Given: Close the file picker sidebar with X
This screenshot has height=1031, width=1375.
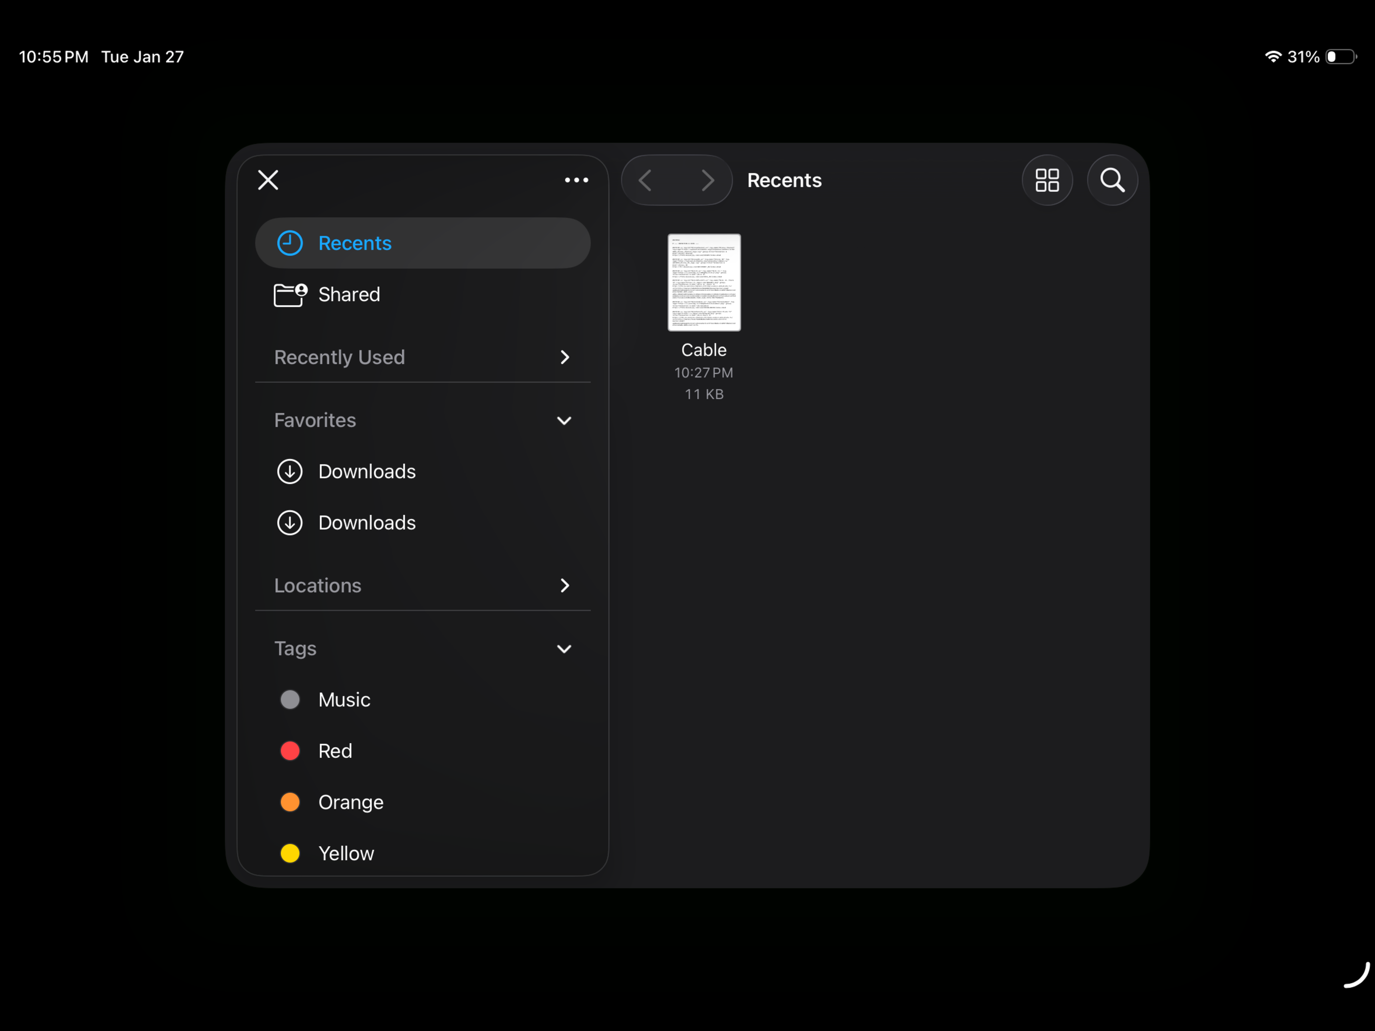Looking at the screenshot, I should [x=268, y=180].
